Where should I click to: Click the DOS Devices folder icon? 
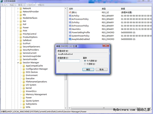coord(24,72)
